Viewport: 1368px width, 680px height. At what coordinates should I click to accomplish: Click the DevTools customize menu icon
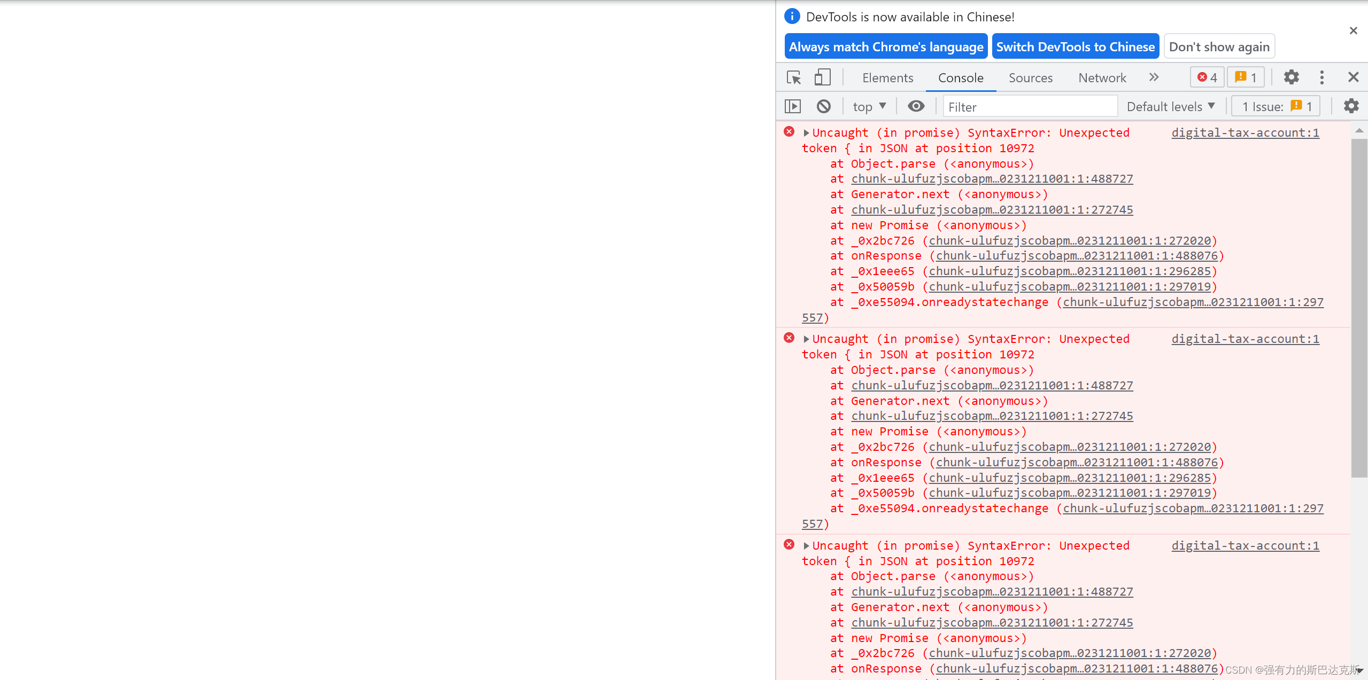click(x=1324, y=77)
